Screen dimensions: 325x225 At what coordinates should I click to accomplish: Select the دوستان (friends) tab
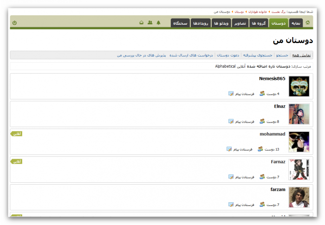(x=279, y=23)
